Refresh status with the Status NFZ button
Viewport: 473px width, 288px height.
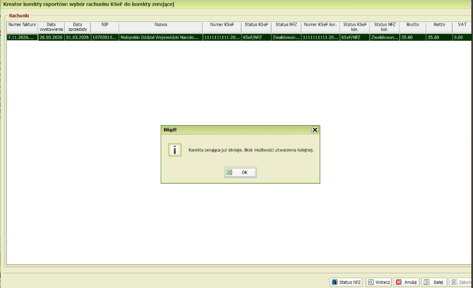pos(346,282)
